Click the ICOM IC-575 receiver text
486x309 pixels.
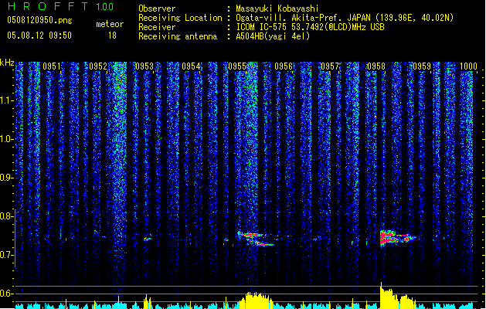click(x=310, y=27)
